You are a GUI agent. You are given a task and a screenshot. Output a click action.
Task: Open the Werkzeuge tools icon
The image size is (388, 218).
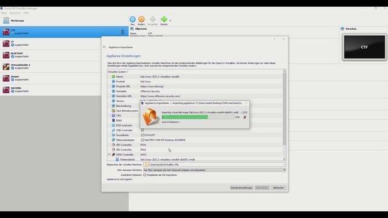pos(6,21)
